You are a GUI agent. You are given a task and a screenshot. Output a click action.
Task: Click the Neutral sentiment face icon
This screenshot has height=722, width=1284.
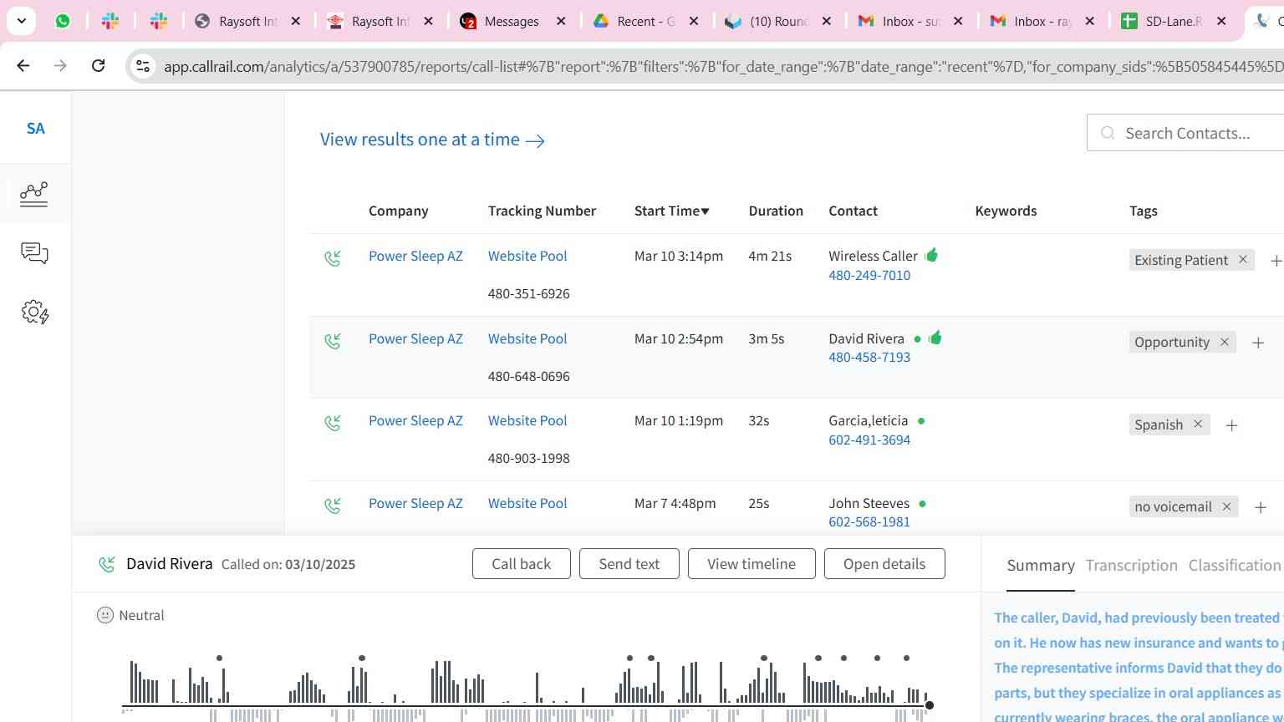tap(105, 615)
